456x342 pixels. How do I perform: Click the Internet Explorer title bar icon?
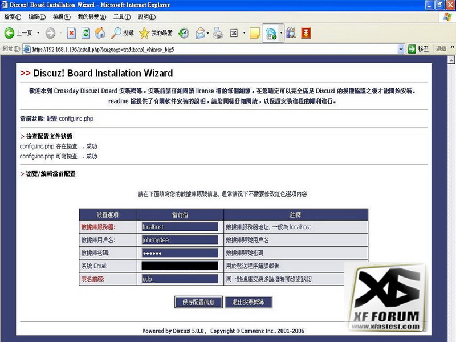pos(4,5)
